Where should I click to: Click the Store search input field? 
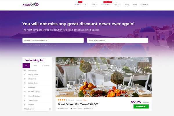point(117,40)
